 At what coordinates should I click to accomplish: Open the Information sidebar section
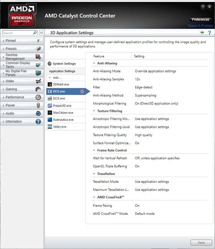point(22,122)
